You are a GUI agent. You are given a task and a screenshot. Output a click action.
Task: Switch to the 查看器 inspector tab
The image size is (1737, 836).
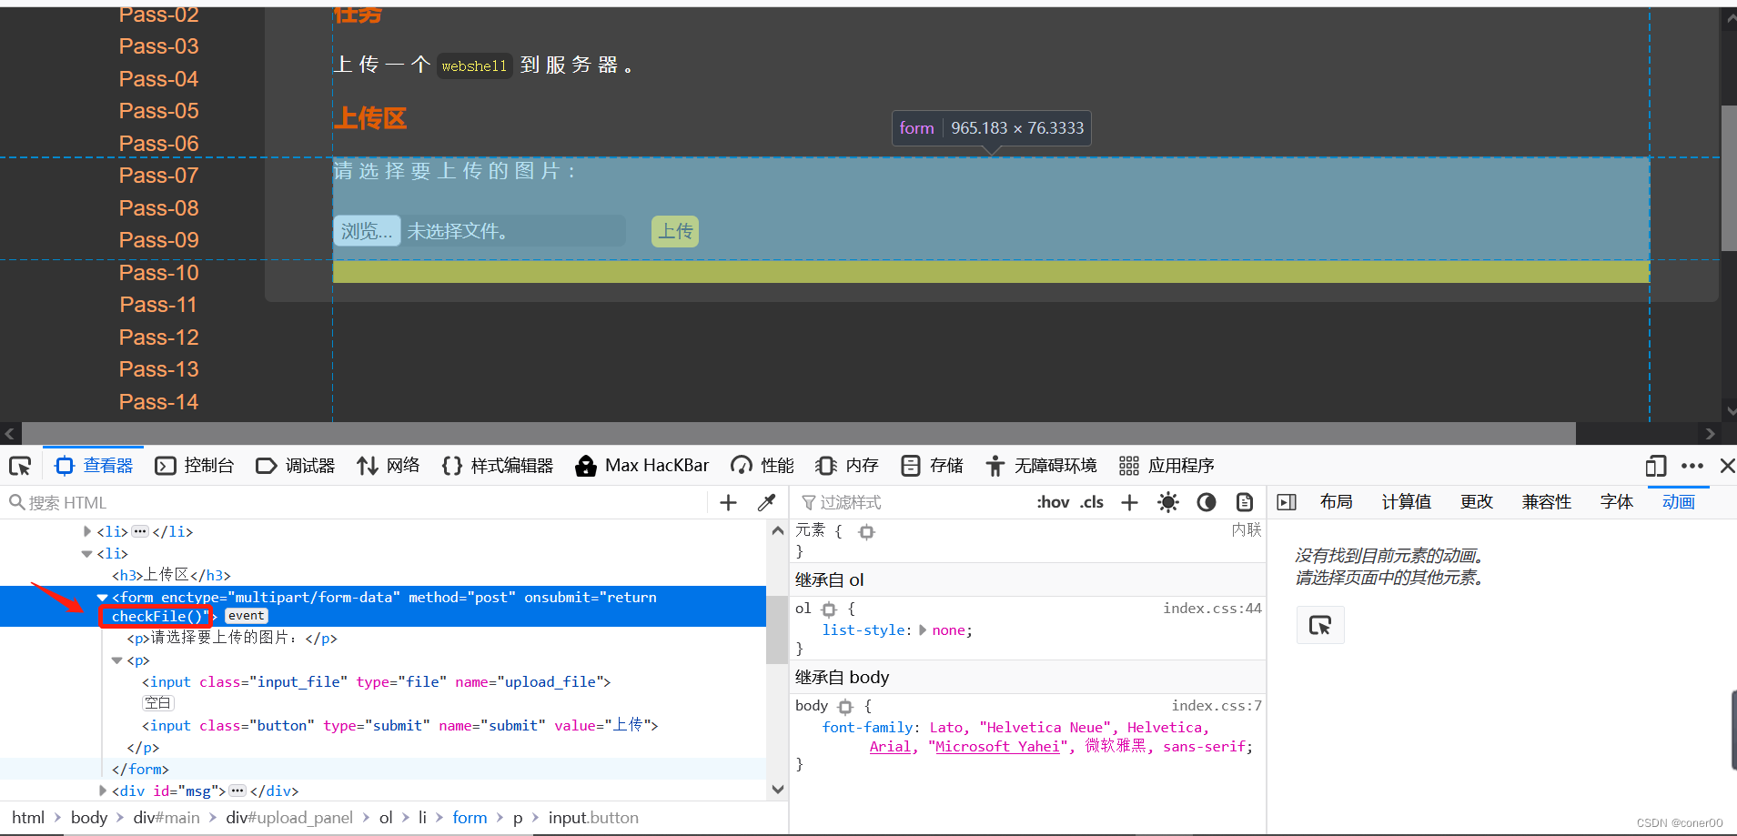[x=95, y=466]
